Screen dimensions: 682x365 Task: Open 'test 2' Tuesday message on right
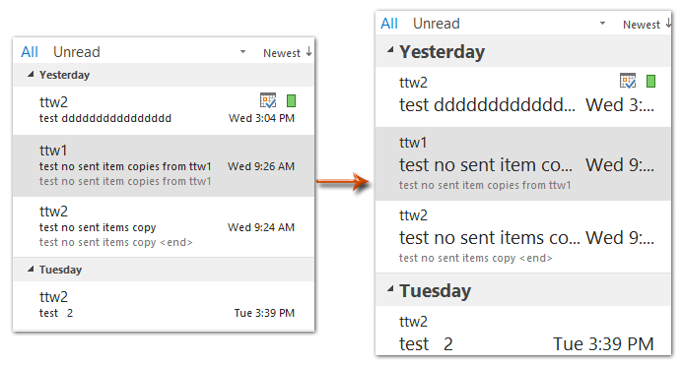pyautogui.click(x=523, y=331)
